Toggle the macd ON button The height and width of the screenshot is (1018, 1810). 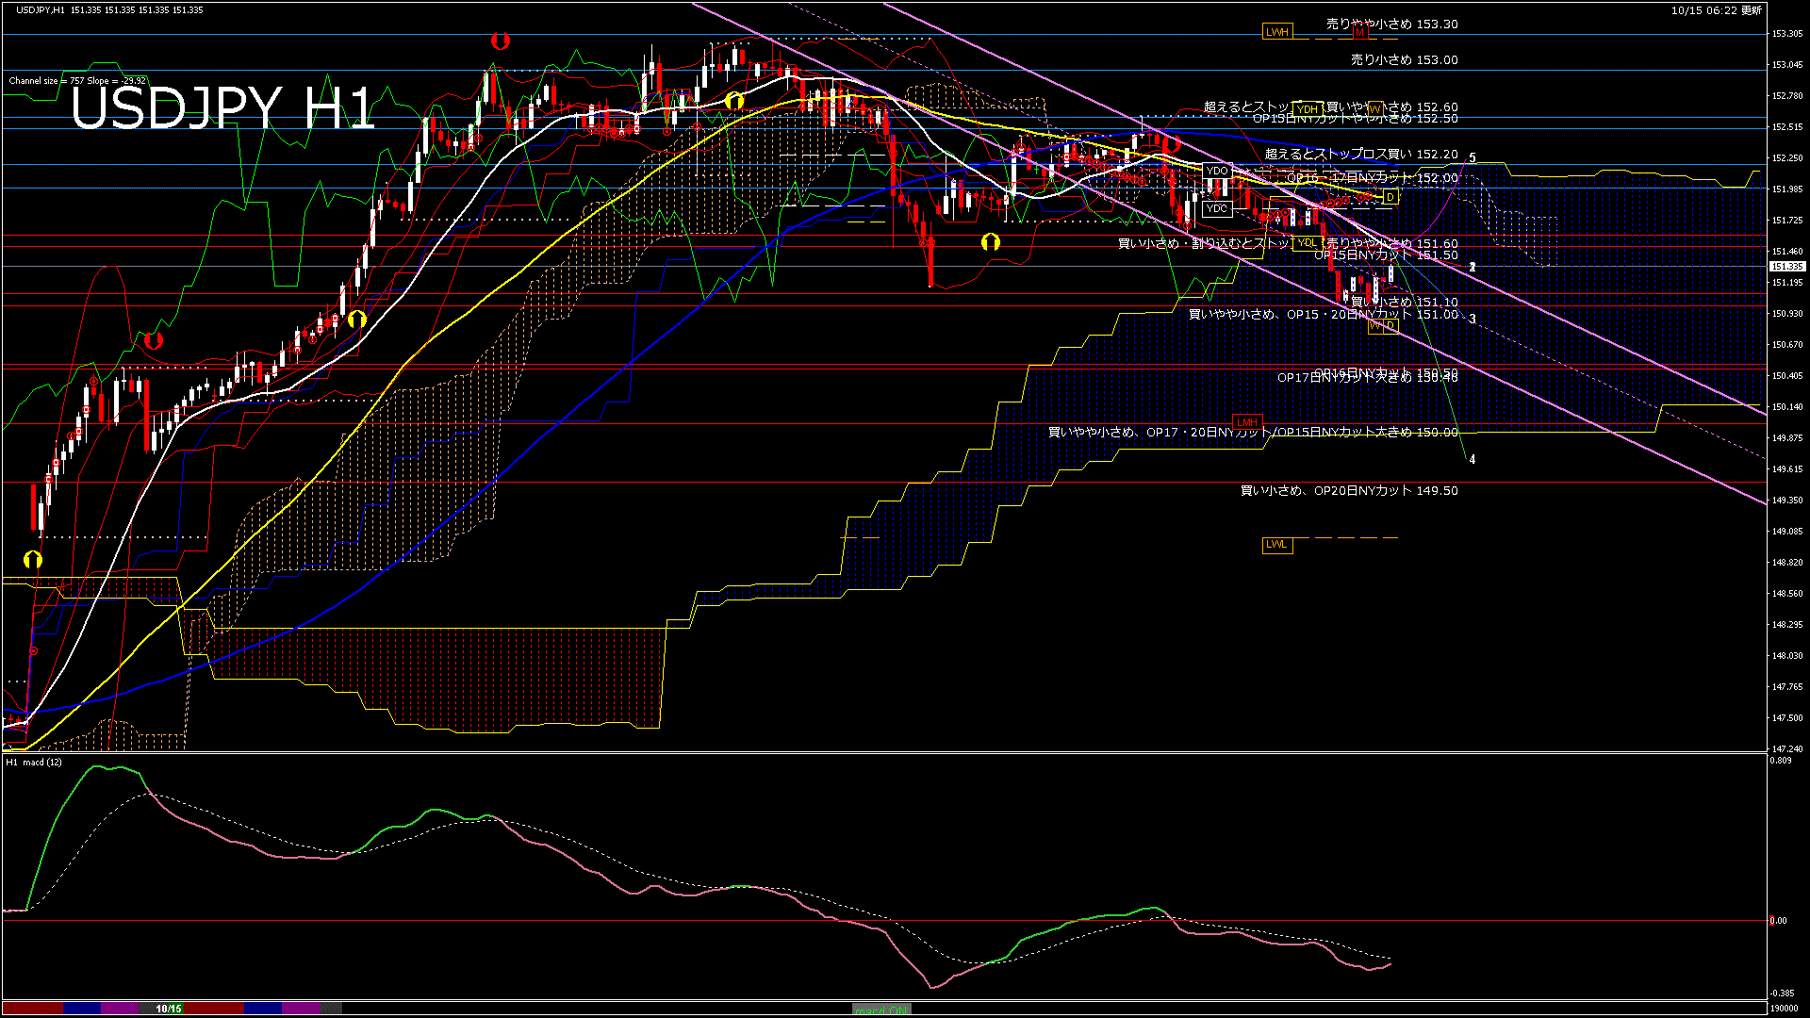tap(881, 1010)
